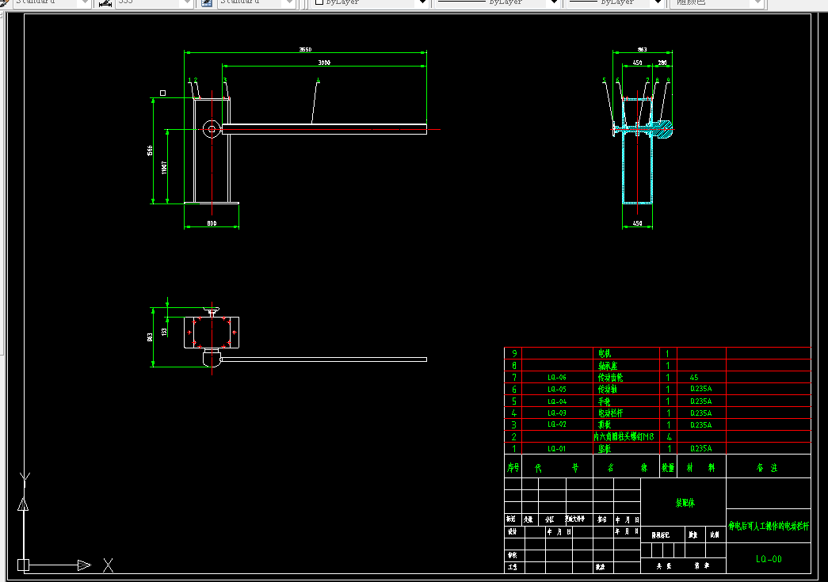The width and height of the screenshot is (828, 582).
Task: Open the ByLayer color control dropdown
Action: (370, 3)
